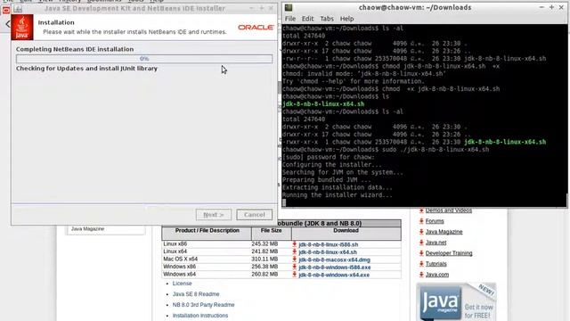Image resolution: width=570 pixels, height=321 pixels.
Task: Click download arrow icon beside jdk-8-nb-8-macosx-x64.dmg
Action: [x=295, y=259]
